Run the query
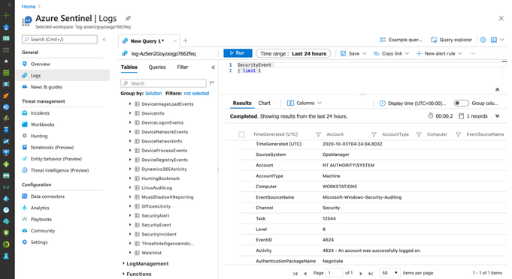The width and height of the screenshot is (512, 279). [238, 53]
